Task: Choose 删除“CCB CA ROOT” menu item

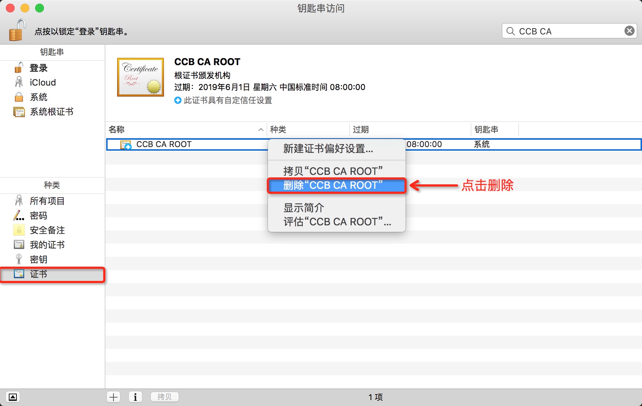Action: tap(337, 185)
